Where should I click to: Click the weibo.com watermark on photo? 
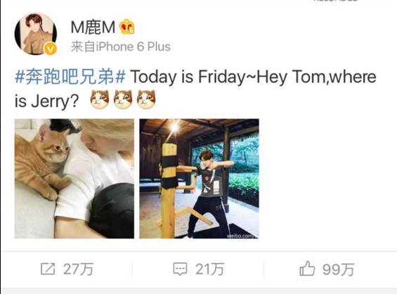[x=242, y=236]
